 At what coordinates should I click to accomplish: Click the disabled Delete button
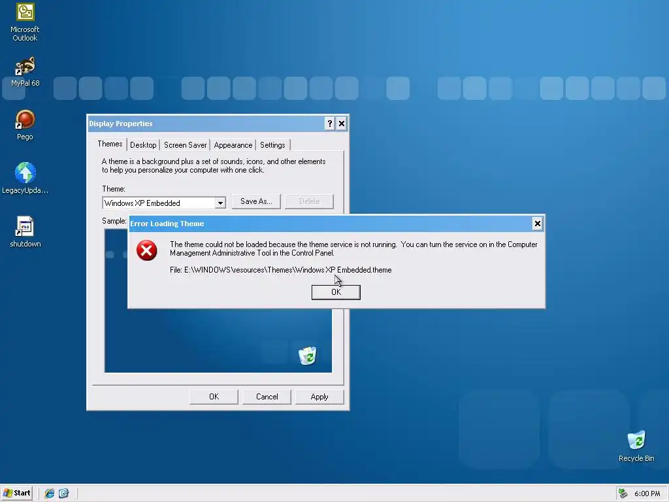point(309,201)
